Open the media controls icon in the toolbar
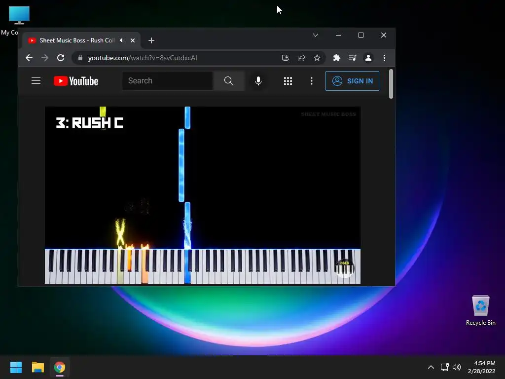 tap(352, 58)
